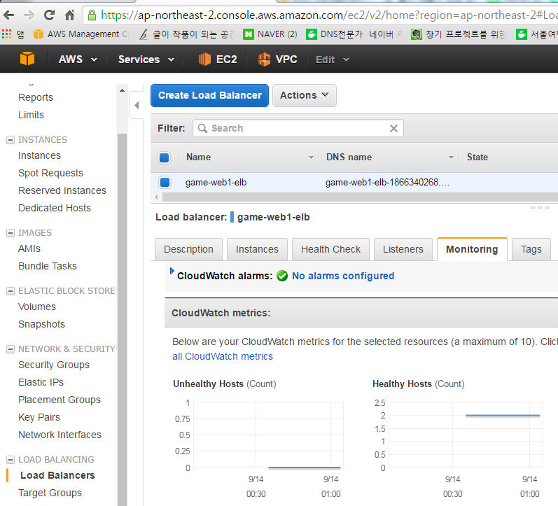The image size is (558, 506).
Task: Click the sidebar scroll-up arrow
Action: click(122, 90)
